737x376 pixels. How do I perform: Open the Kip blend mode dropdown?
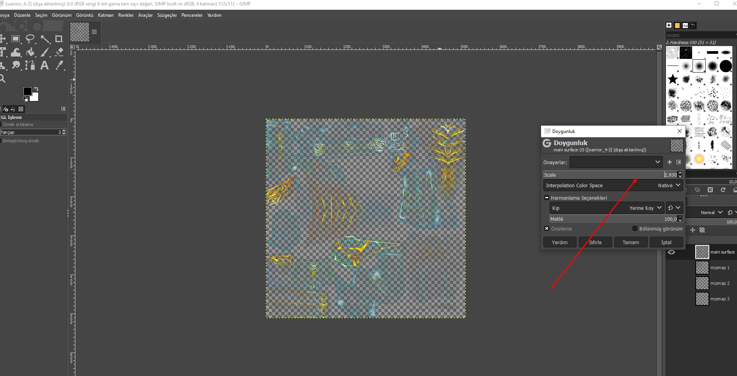coord(607,208)
